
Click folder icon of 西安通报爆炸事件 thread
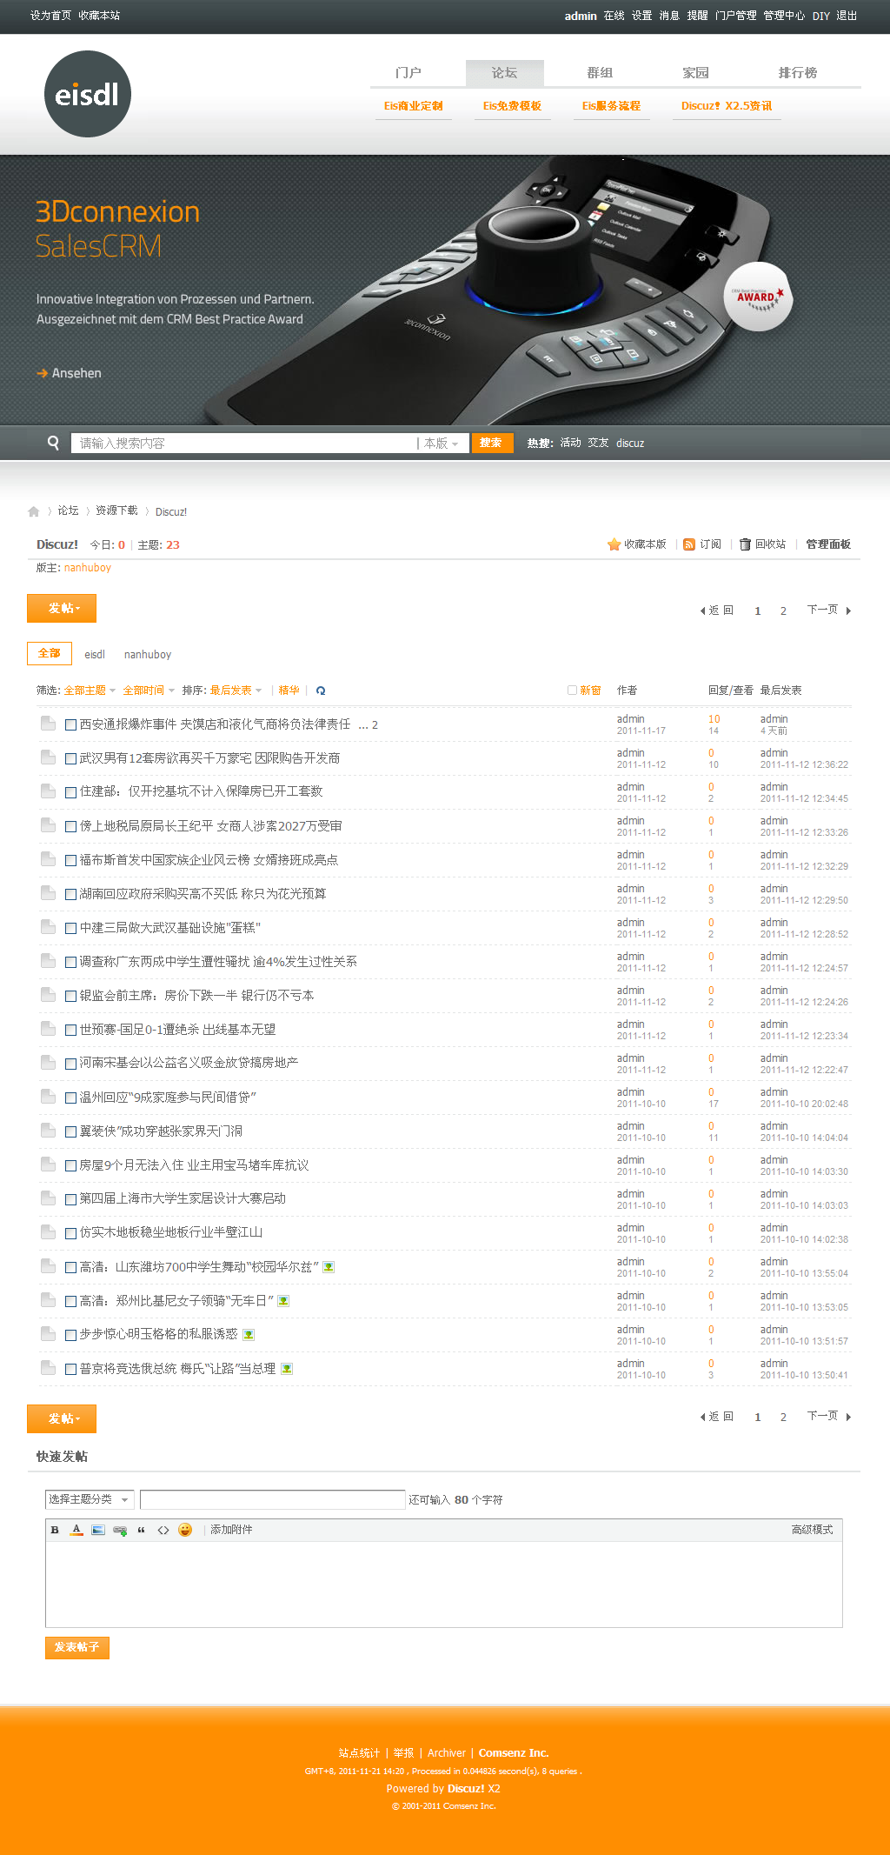48,724
